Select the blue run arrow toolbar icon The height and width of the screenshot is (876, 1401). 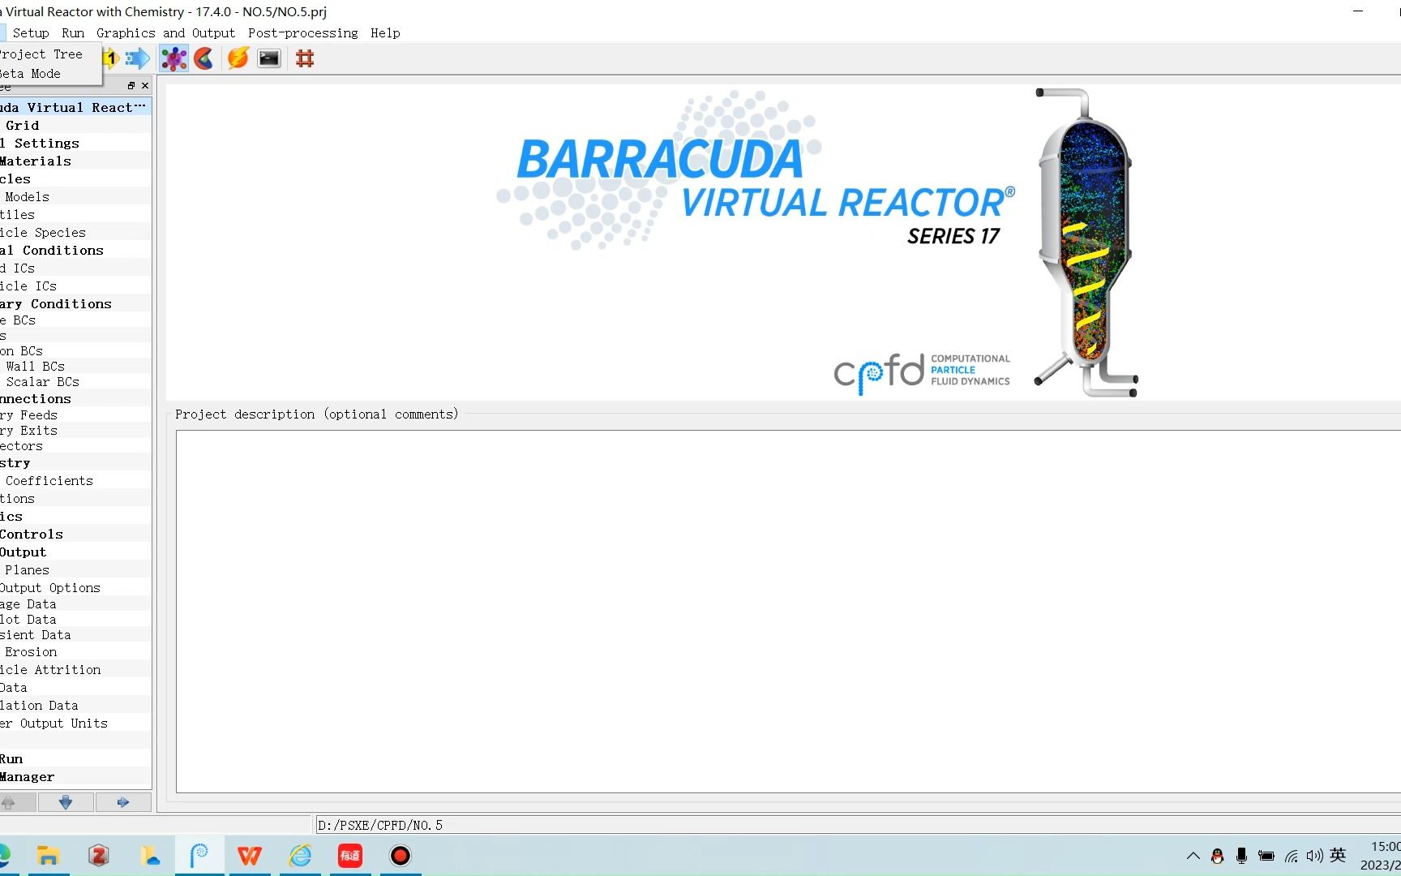pos(137,58)
